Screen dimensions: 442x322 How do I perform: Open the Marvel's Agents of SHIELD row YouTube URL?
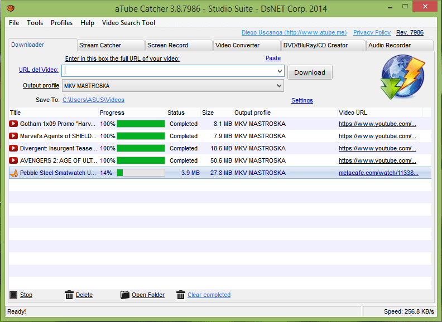point(377,136)
